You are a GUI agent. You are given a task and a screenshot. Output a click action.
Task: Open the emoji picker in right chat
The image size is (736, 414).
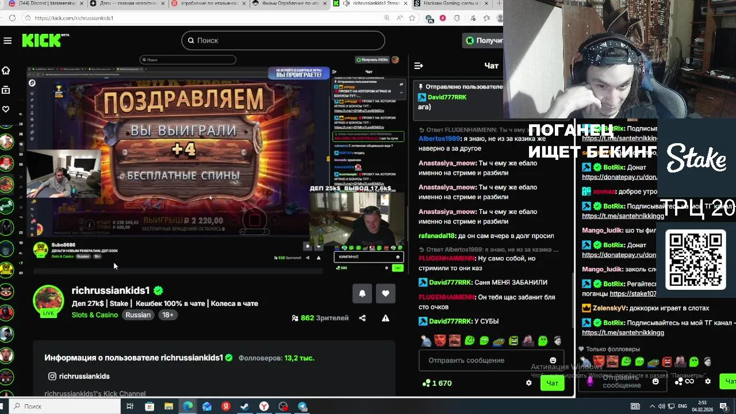[655, 381]
